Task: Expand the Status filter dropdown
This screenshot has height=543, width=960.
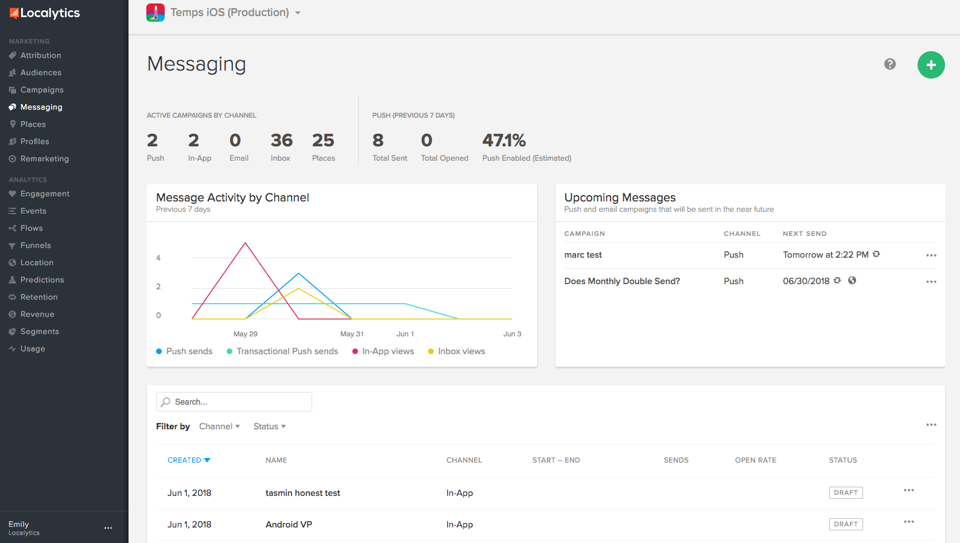Action: [269, 426]
